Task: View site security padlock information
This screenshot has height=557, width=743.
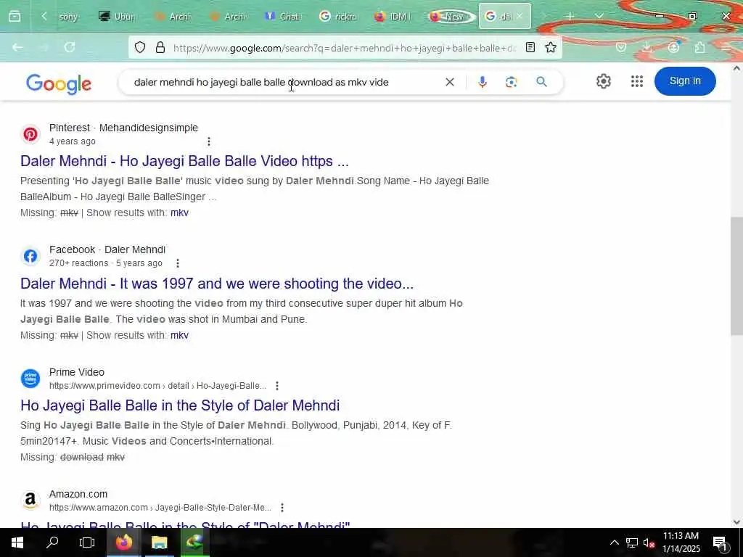Action: (x=160, y=47)
